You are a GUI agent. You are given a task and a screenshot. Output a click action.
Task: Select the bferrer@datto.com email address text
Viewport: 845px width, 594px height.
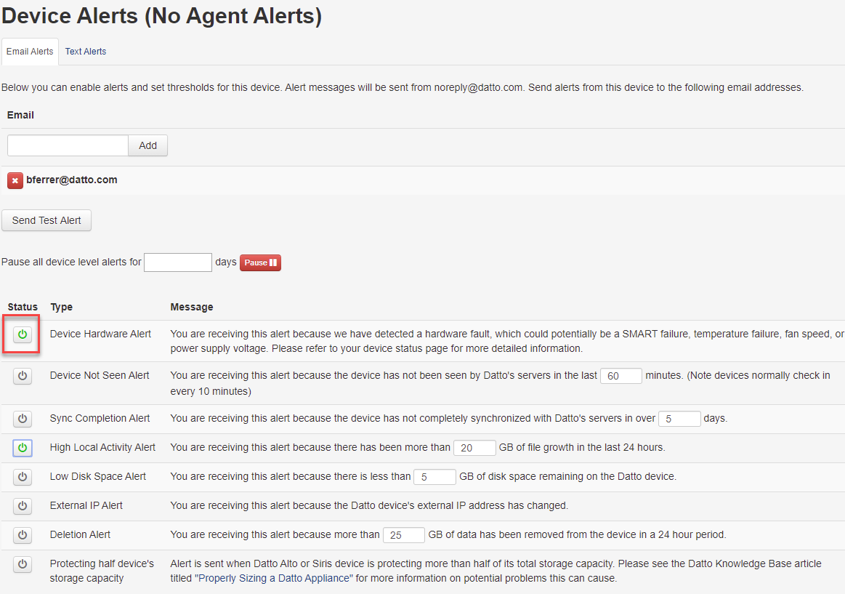point(72,180)
